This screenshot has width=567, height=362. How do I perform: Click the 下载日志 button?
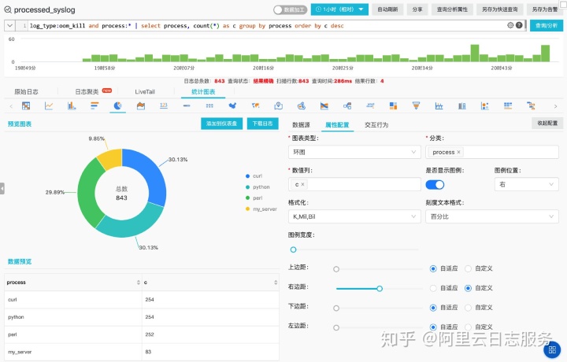point(262,124)
